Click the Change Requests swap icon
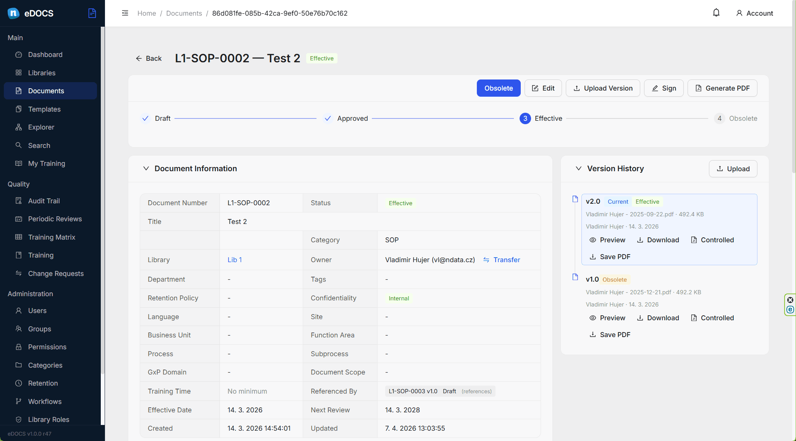 click(x=18, y=273)
